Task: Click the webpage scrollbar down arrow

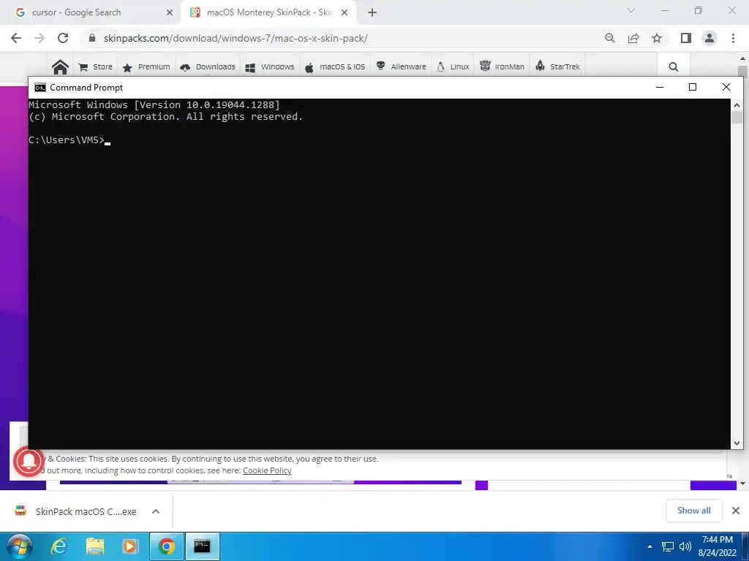Action: [743, 484]
